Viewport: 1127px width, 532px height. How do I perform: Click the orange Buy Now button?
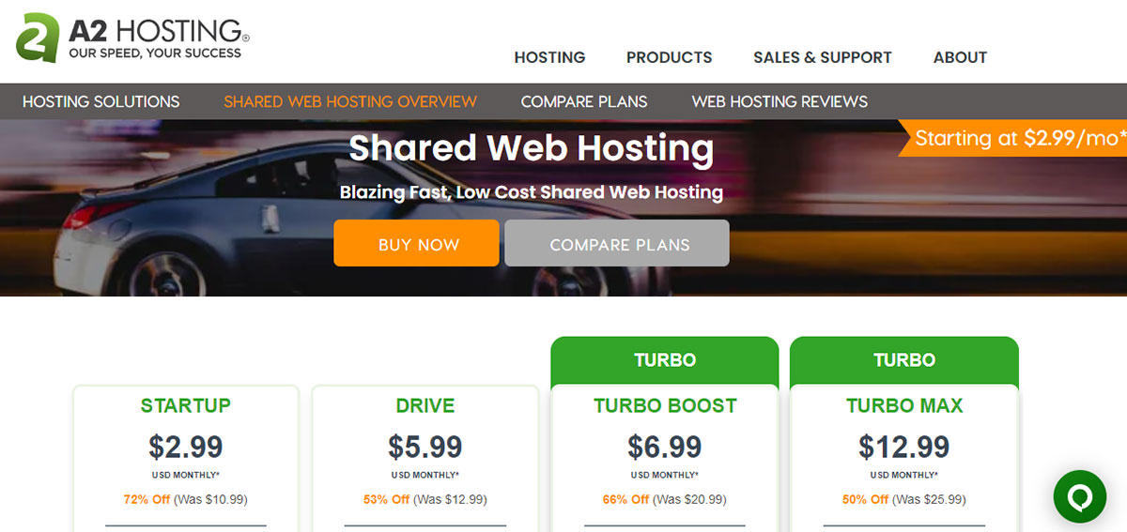coord(416,244)
